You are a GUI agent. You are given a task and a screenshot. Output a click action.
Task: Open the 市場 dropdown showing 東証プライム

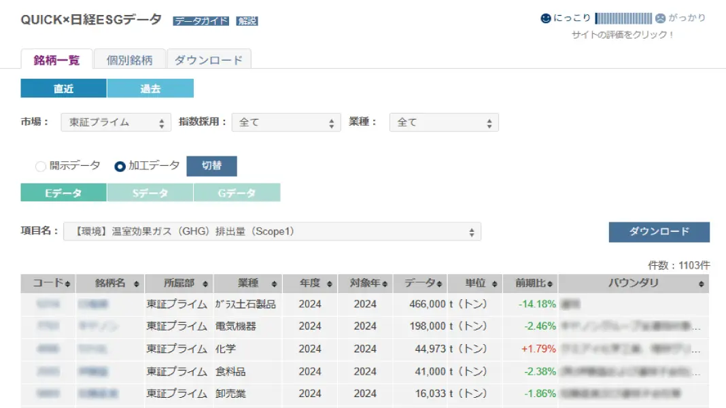(116, 122)
